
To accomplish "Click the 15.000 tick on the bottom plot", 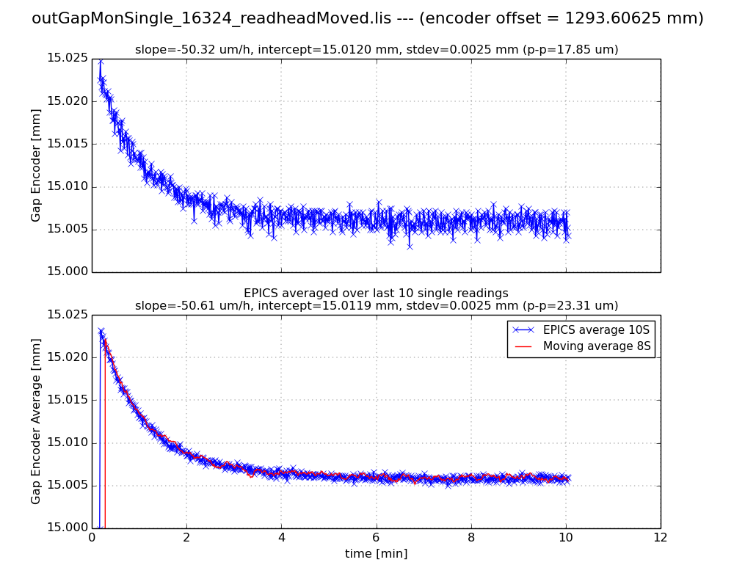I will pyautogui.click(x=68, y=528).
